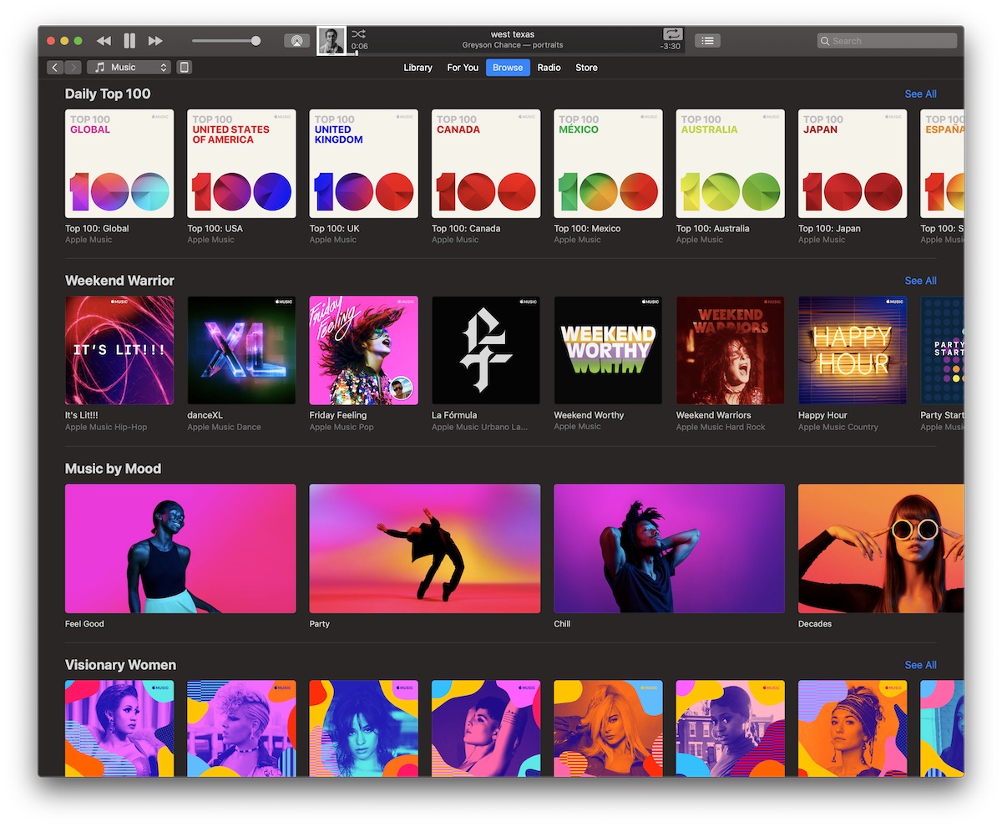Click the -3:30 remaining time
The height and width of the screenshot is (827, 1002).
[671, 47]
